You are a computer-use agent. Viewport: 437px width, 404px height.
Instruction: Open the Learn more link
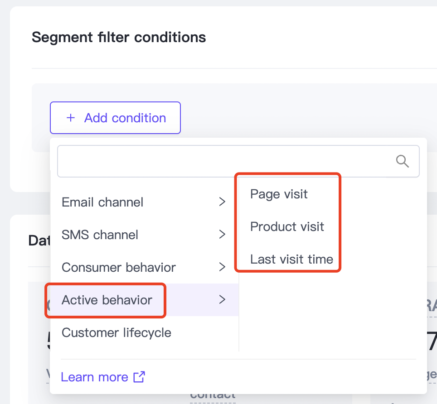[x=94, y=377]
